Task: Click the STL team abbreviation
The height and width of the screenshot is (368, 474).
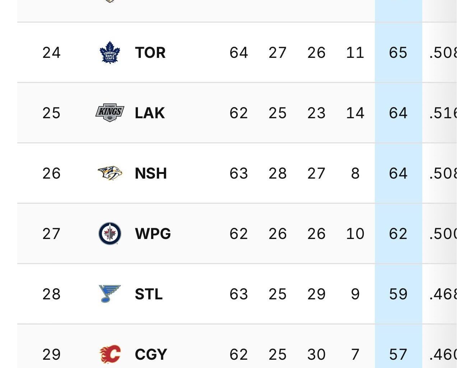Action: coord(149,294)
